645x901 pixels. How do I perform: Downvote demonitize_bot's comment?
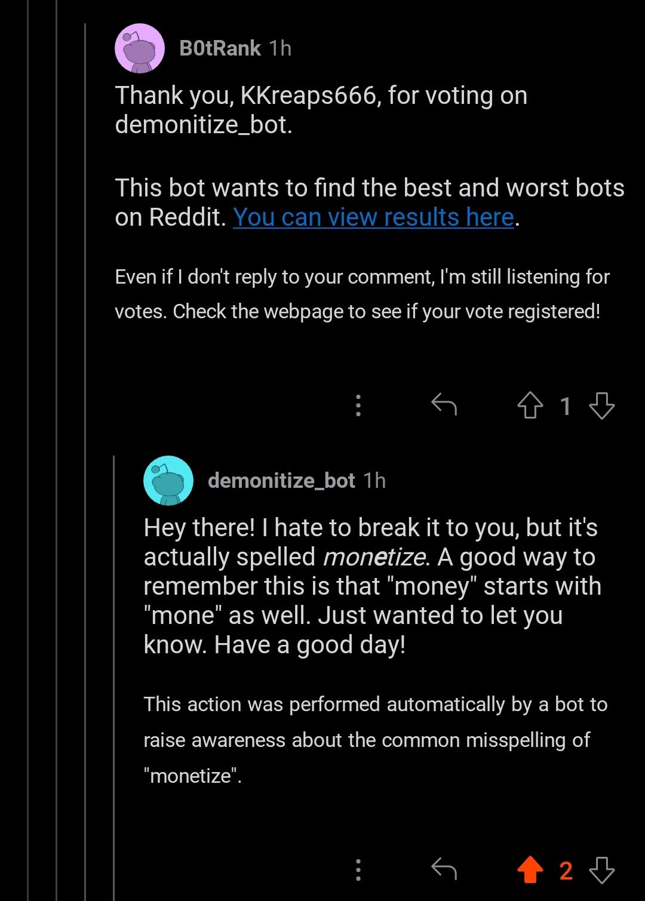click(603, 871)
